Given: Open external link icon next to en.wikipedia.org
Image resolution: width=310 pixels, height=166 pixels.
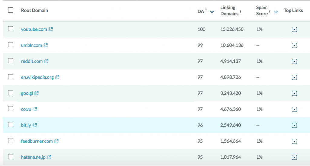Looking at the screenshot, I should tap(58, 77).
